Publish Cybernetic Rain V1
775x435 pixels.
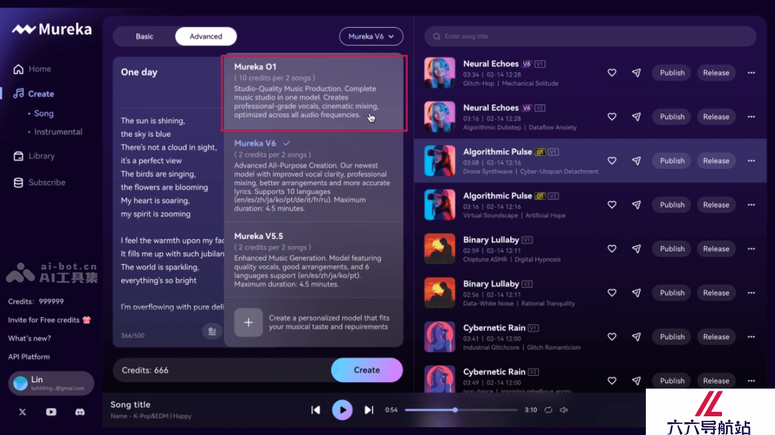[x=672, y=336]
